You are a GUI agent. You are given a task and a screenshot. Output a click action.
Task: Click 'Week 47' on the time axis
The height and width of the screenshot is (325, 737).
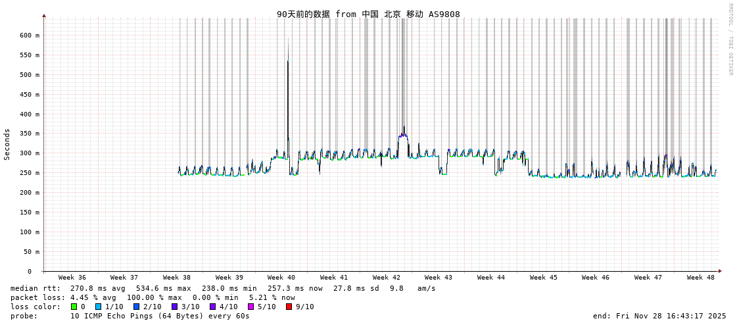648,278
